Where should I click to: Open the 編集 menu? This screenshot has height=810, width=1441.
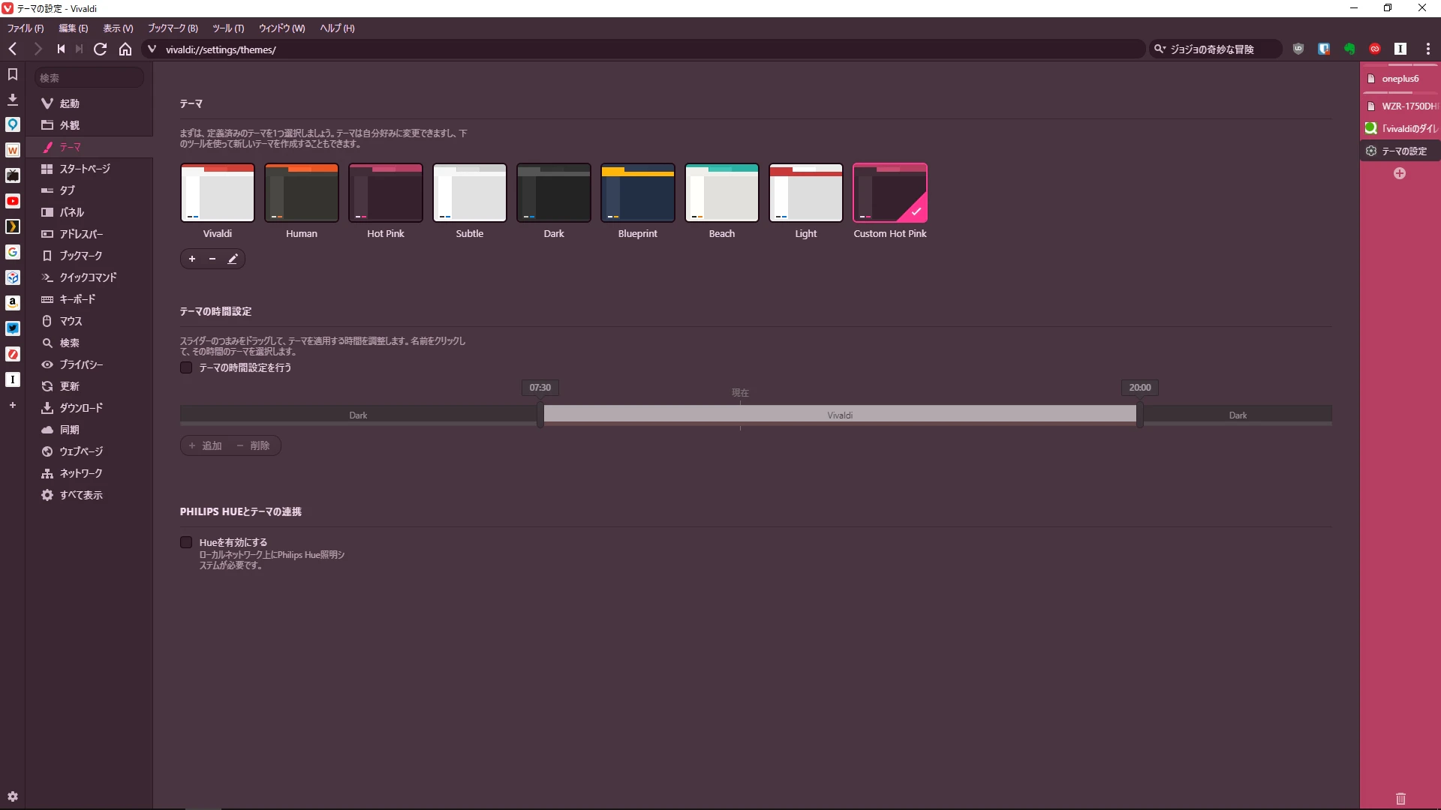[74, 28]
